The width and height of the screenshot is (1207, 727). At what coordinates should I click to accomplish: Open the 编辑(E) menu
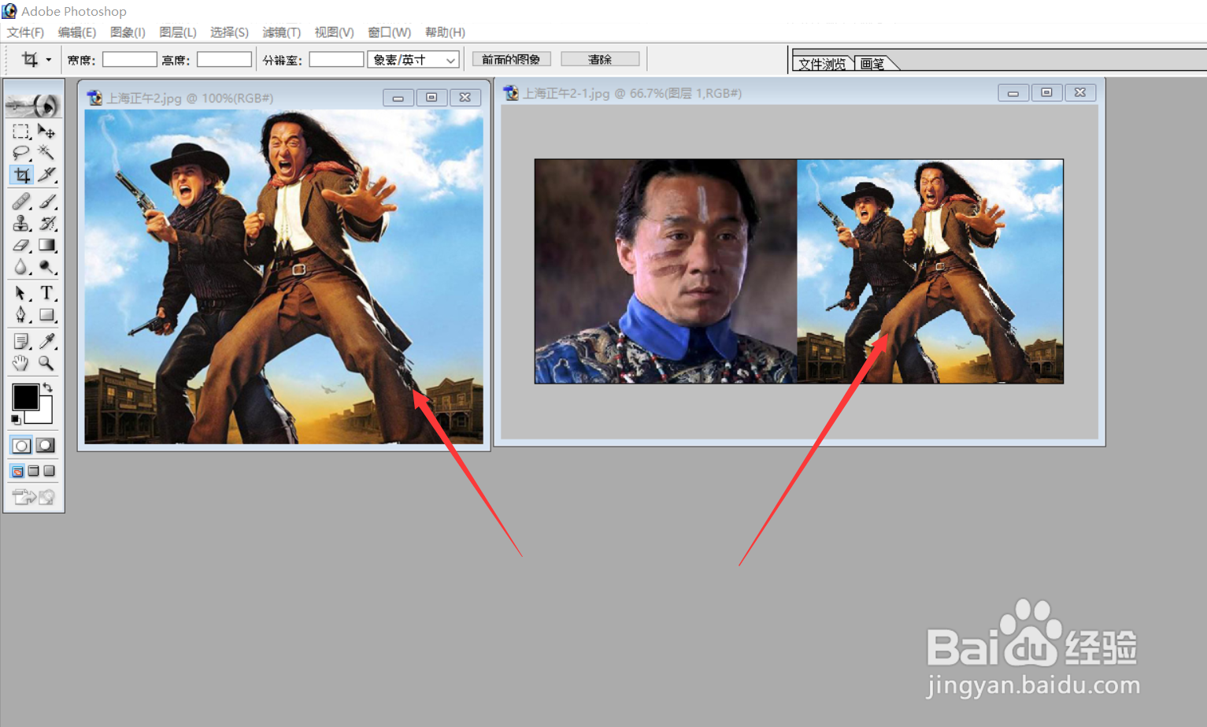76,32
